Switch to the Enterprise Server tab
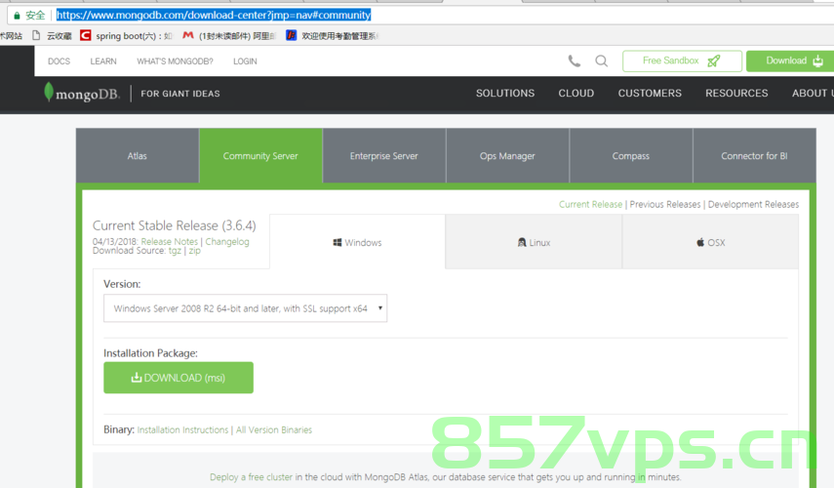 click(x=384, y=156)
